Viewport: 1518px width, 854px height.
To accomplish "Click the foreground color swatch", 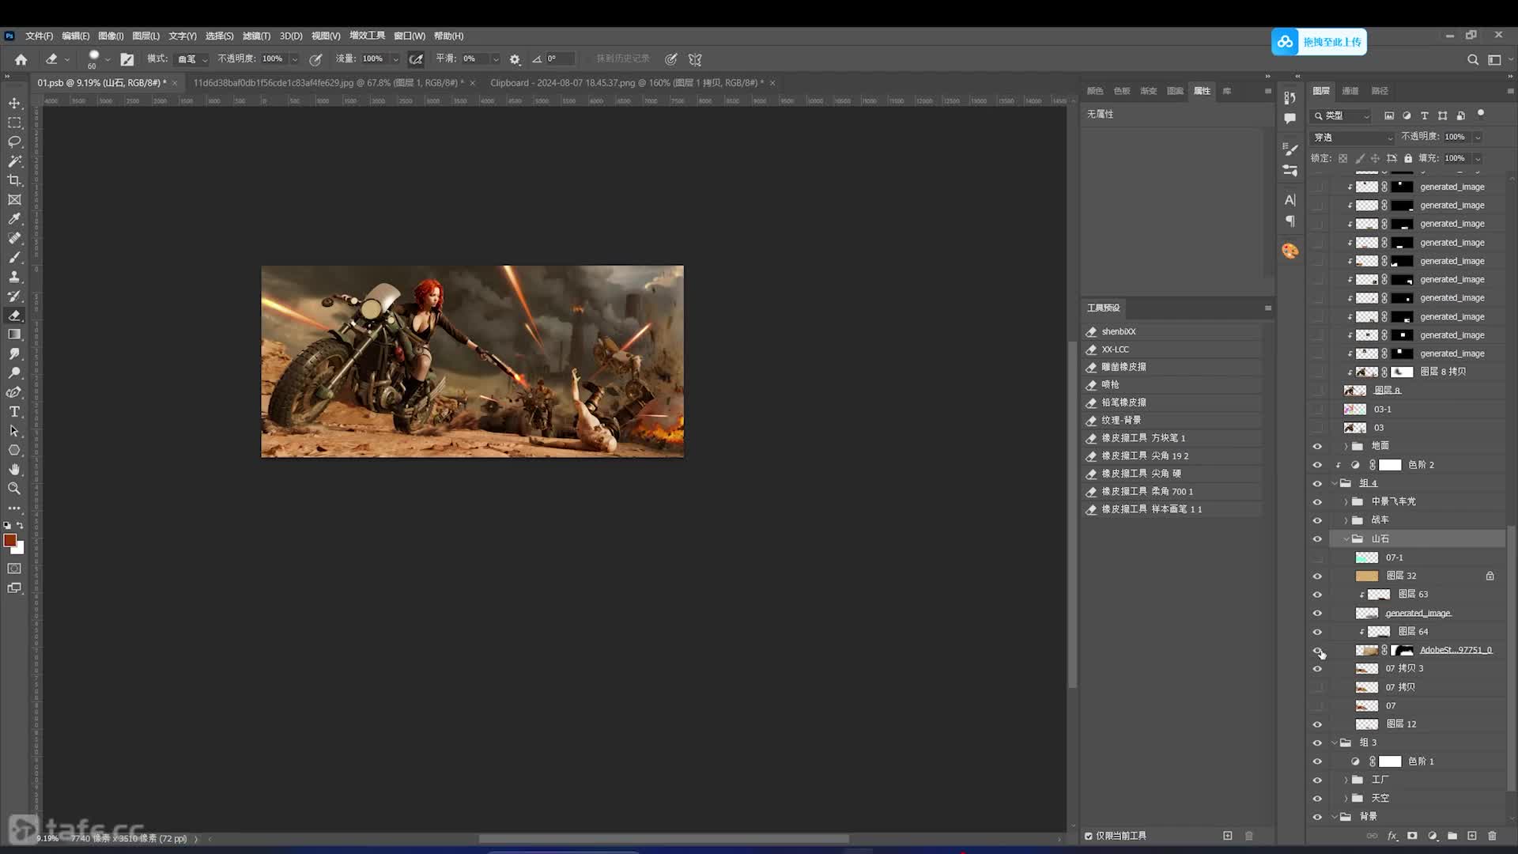I will click(x=9, y=540).
